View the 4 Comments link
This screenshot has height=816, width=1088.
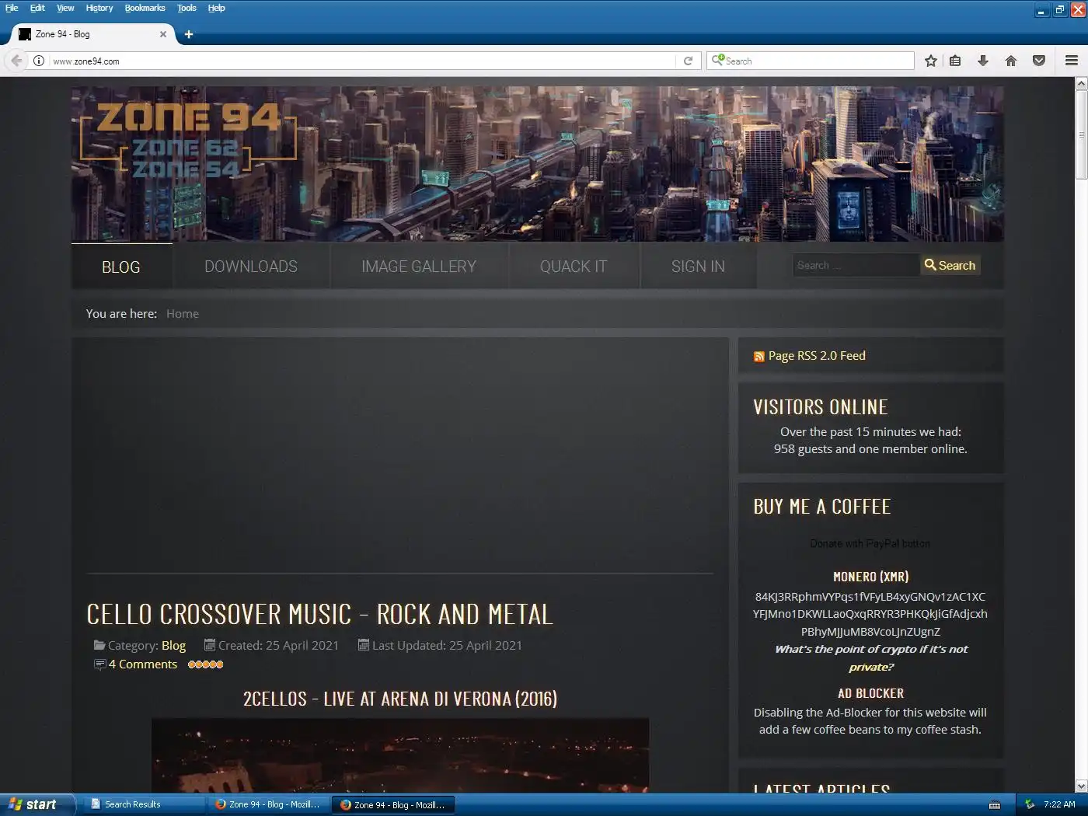(143, 664)
